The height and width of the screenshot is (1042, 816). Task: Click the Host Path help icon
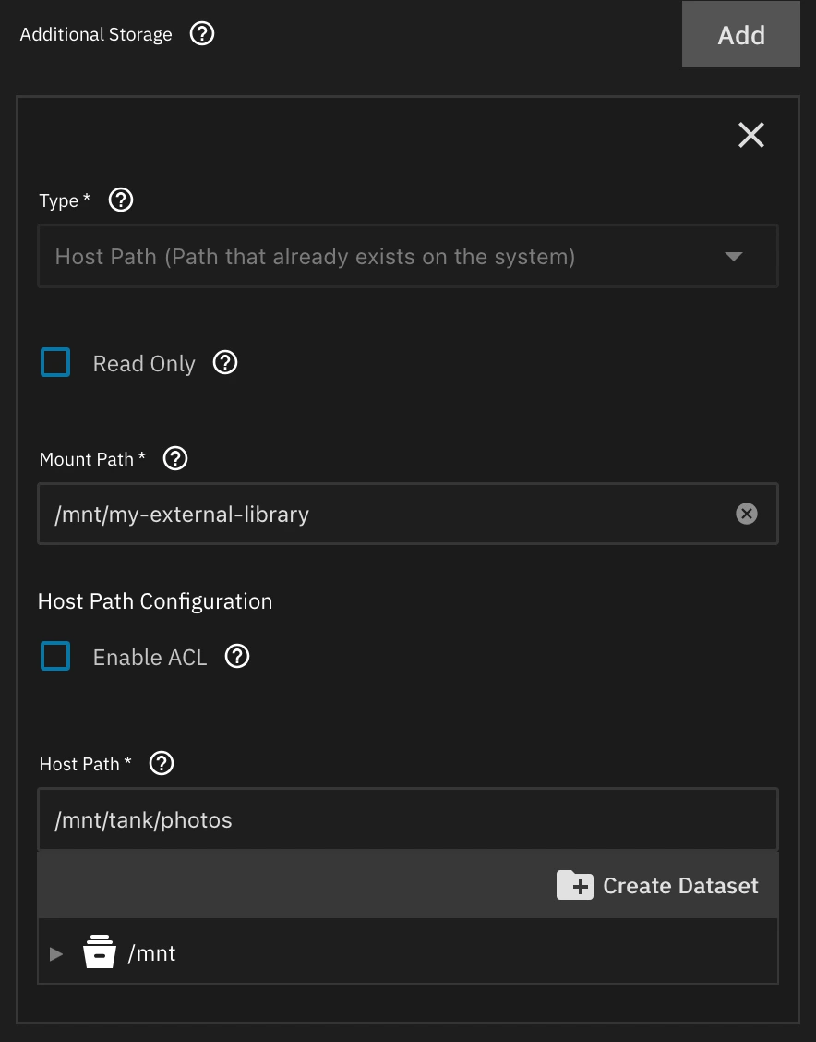(161, 763)
